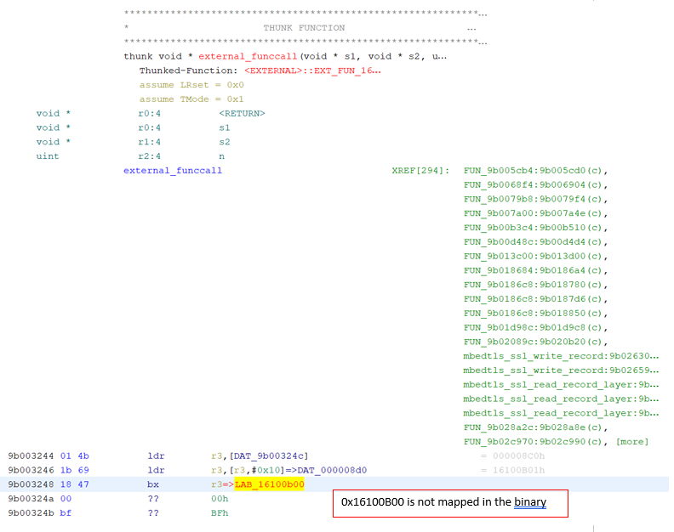Jump to first mbedtls_ssl_write_record reference
The height and width of the screenshot is (532, 674).
click(x=561, y=356)
